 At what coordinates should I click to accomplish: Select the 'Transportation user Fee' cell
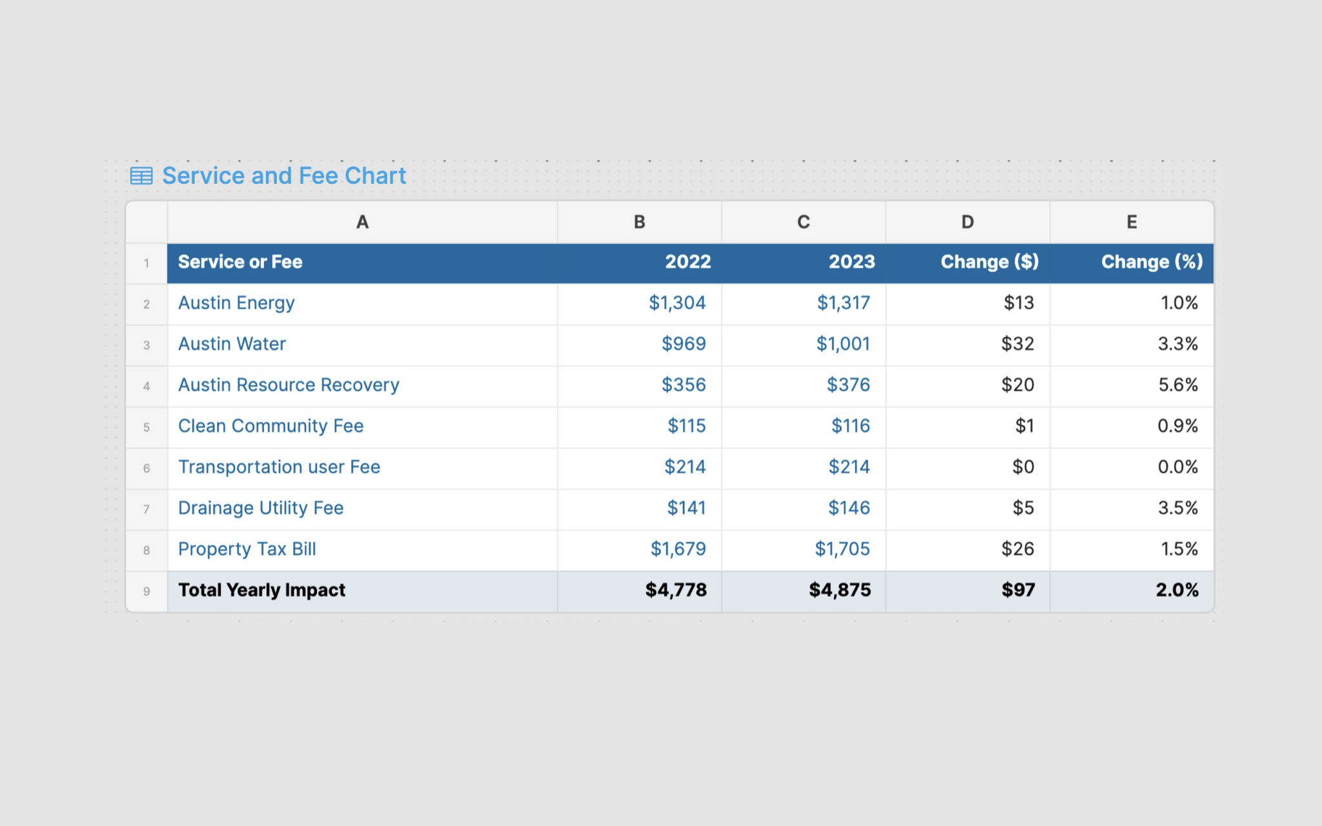point(363,468)
